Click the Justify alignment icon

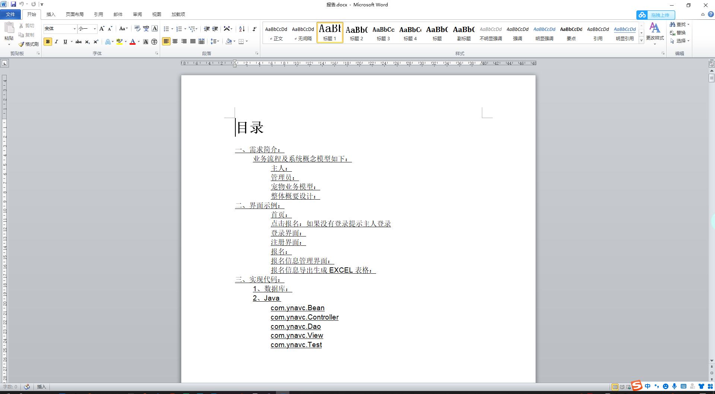(x=193, y=41)
